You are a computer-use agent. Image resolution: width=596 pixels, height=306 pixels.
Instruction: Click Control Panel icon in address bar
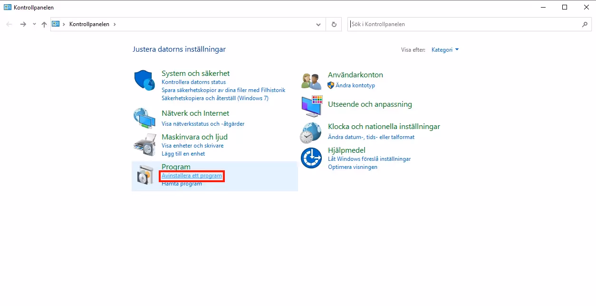pos(56,24)
